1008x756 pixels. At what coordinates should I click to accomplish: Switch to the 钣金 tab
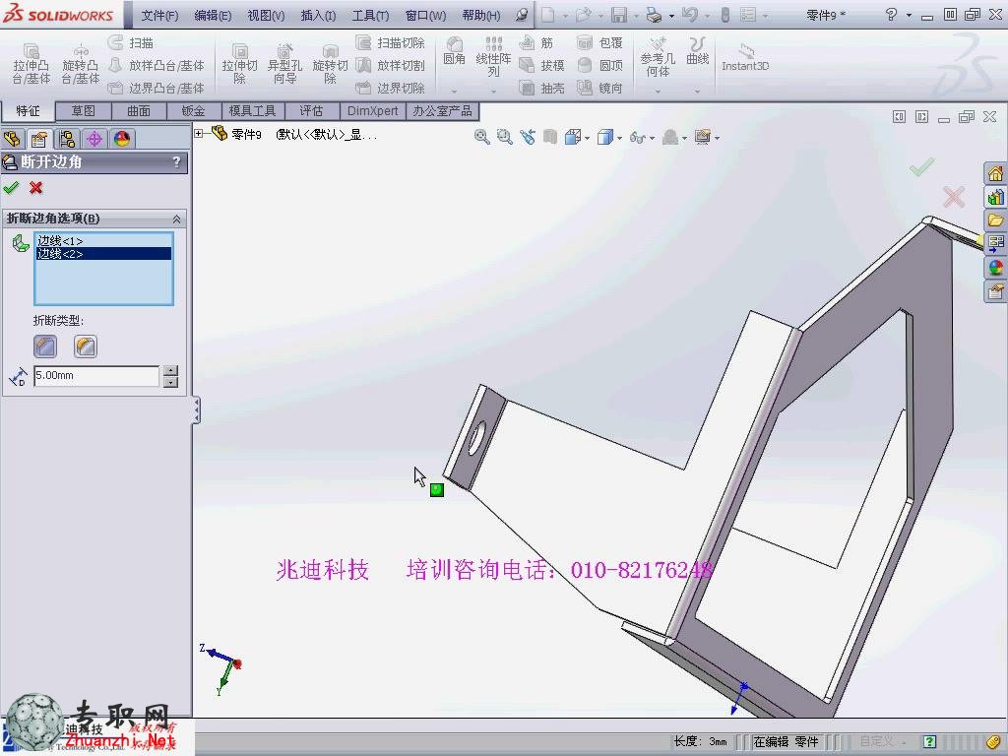pyautogui.click(x=193, y=111)
